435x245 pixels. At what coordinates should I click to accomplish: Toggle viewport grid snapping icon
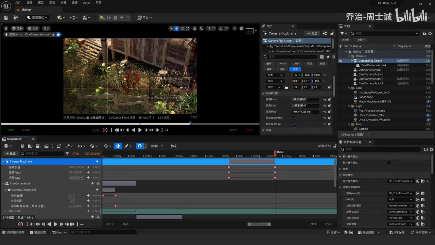(x=208, y=29)
